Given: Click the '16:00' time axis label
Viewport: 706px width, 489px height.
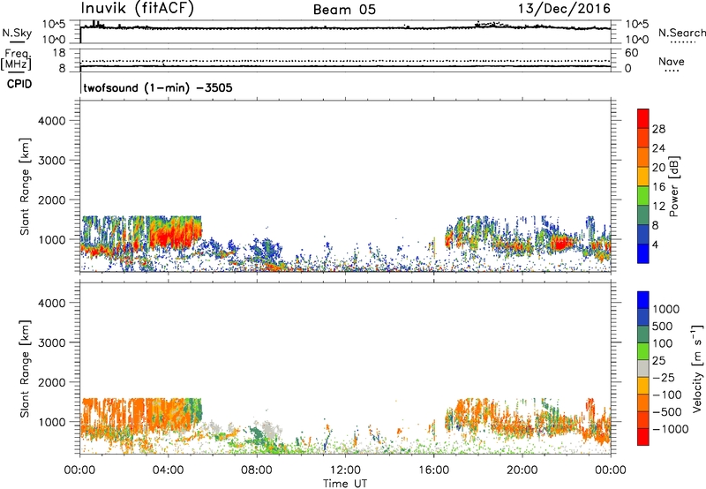Looking at the screenshot, I should pyautogui.click(x=433, y=470).
